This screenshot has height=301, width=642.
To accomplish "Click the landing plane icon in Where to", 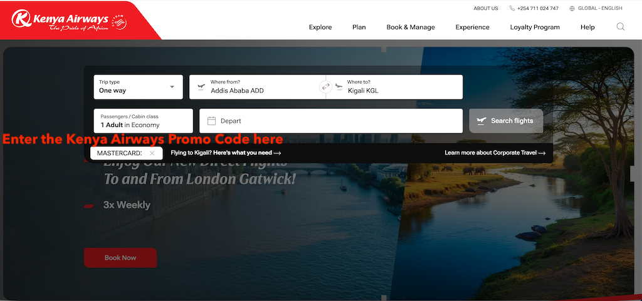I will [x=339, y=86].
